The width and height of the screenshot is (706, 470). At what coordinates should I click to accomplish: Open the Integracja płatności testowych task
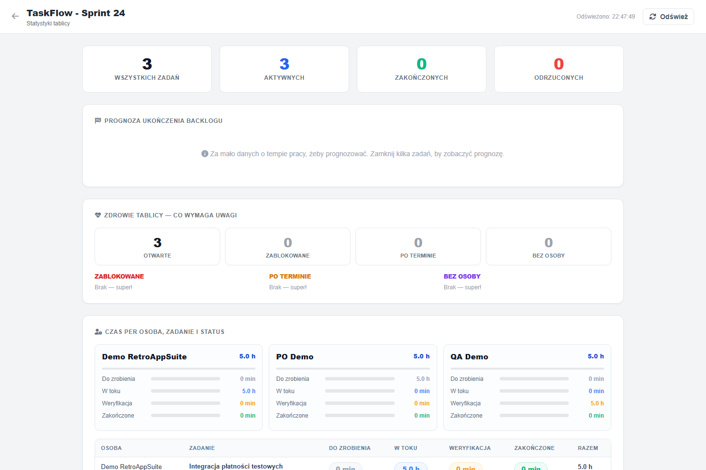pyautogui.click(x=236, y=466)
